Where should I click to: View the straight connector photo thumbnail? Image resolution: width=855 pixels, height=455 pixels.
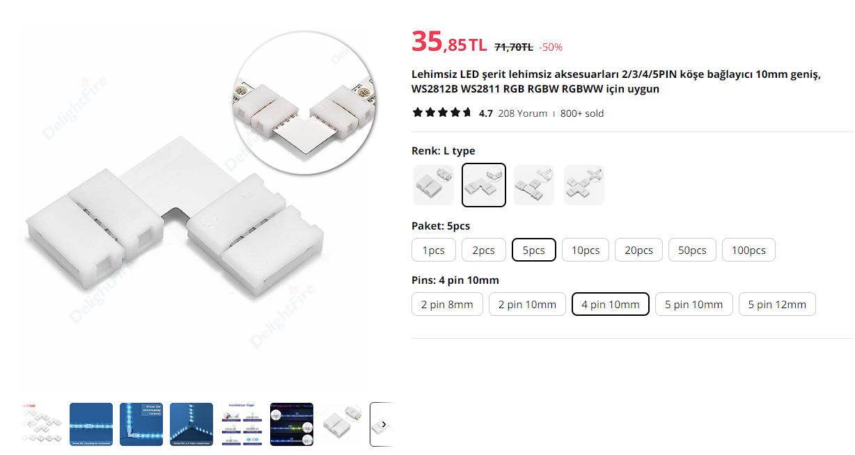[x=342, y=424]
